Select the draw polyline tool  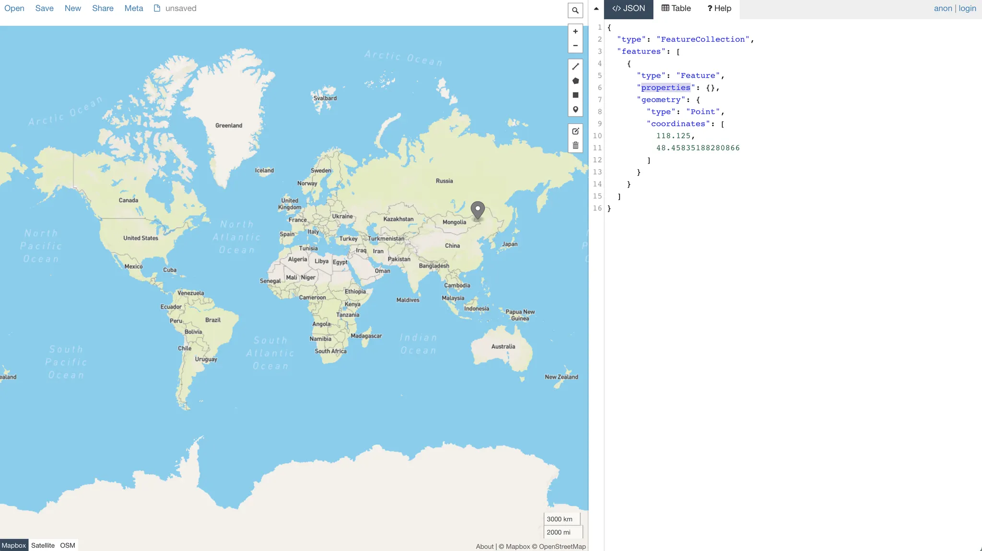[575, 67]
